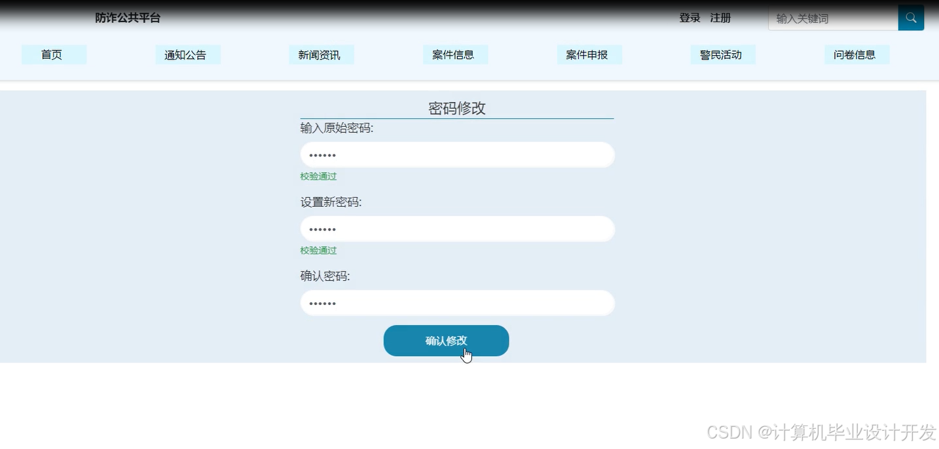Click the 密码修改 heading text
Image resolution: width=939 pixels, height=449 pixels.
click(457, 108)
